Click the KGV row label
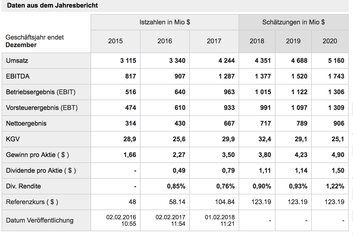Image resolution: width=353 pixels, height=235 pixels. 13,139
